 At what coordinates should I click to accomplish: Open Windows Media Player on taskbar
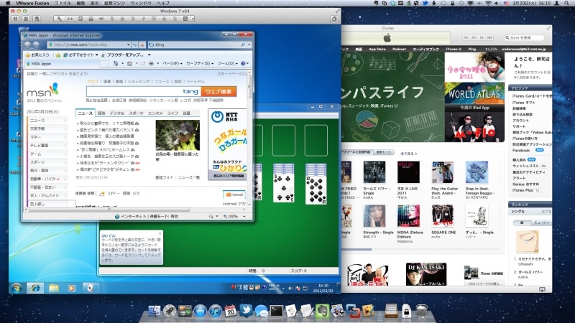tap(71, 288)
